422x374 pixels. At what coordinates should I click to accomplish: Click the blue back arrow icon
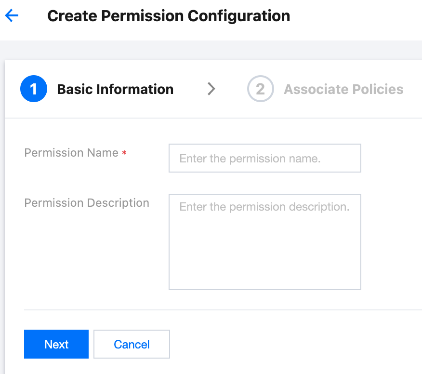pyautogui.click(x=12, y=16)
